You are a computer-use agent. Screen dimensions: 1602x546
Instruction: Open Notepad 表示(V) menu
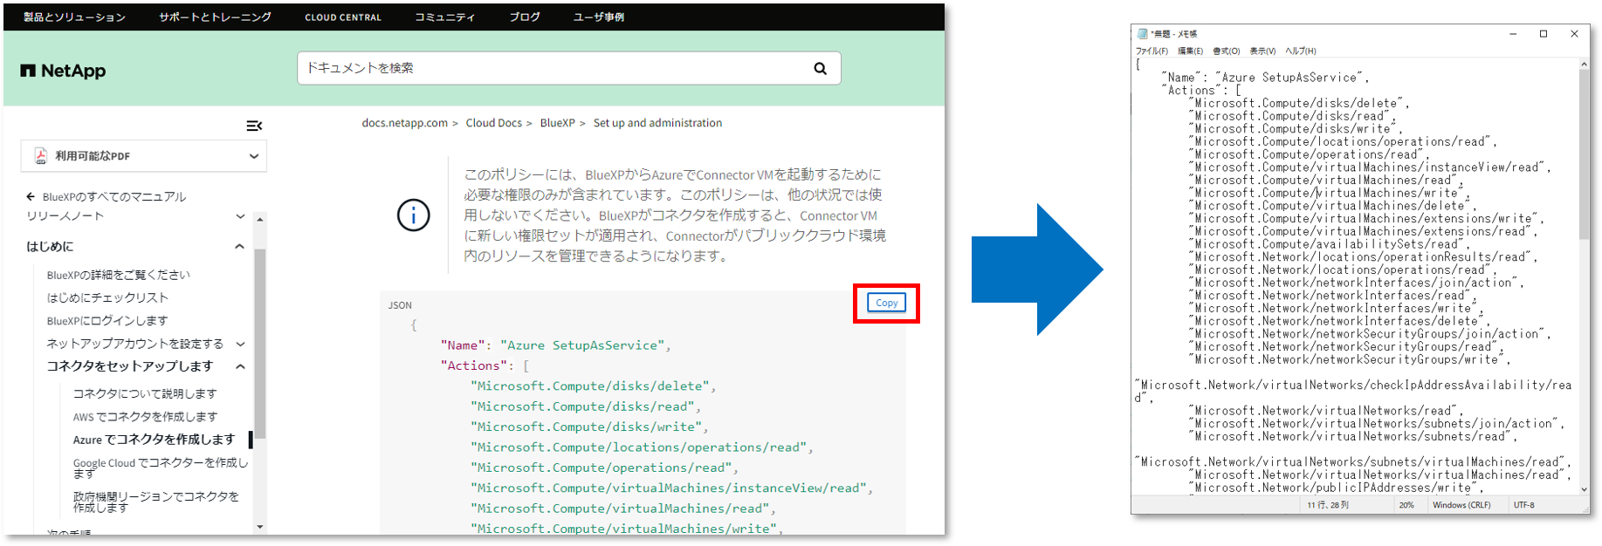click(x=1262, y=51)
